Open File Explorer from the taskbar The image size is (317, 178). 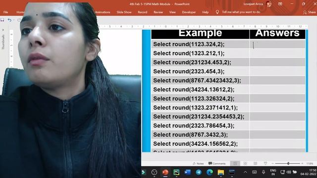click(x=221, y=172)
